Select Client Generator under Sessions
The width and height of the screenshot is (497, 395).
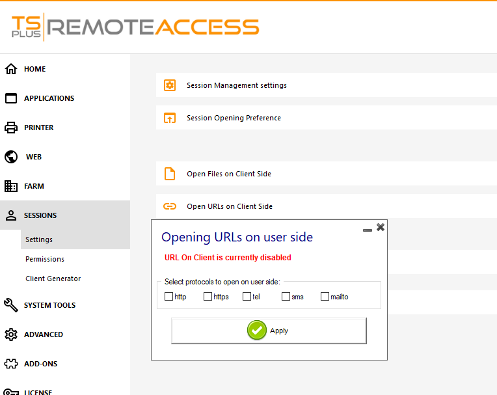pyautogui.click(x=53, y=279)
